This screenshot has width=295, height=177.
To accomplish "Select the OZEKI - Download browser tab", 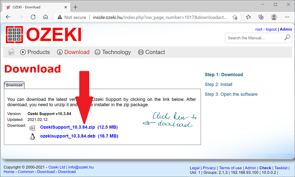I will tap(36, 7).
